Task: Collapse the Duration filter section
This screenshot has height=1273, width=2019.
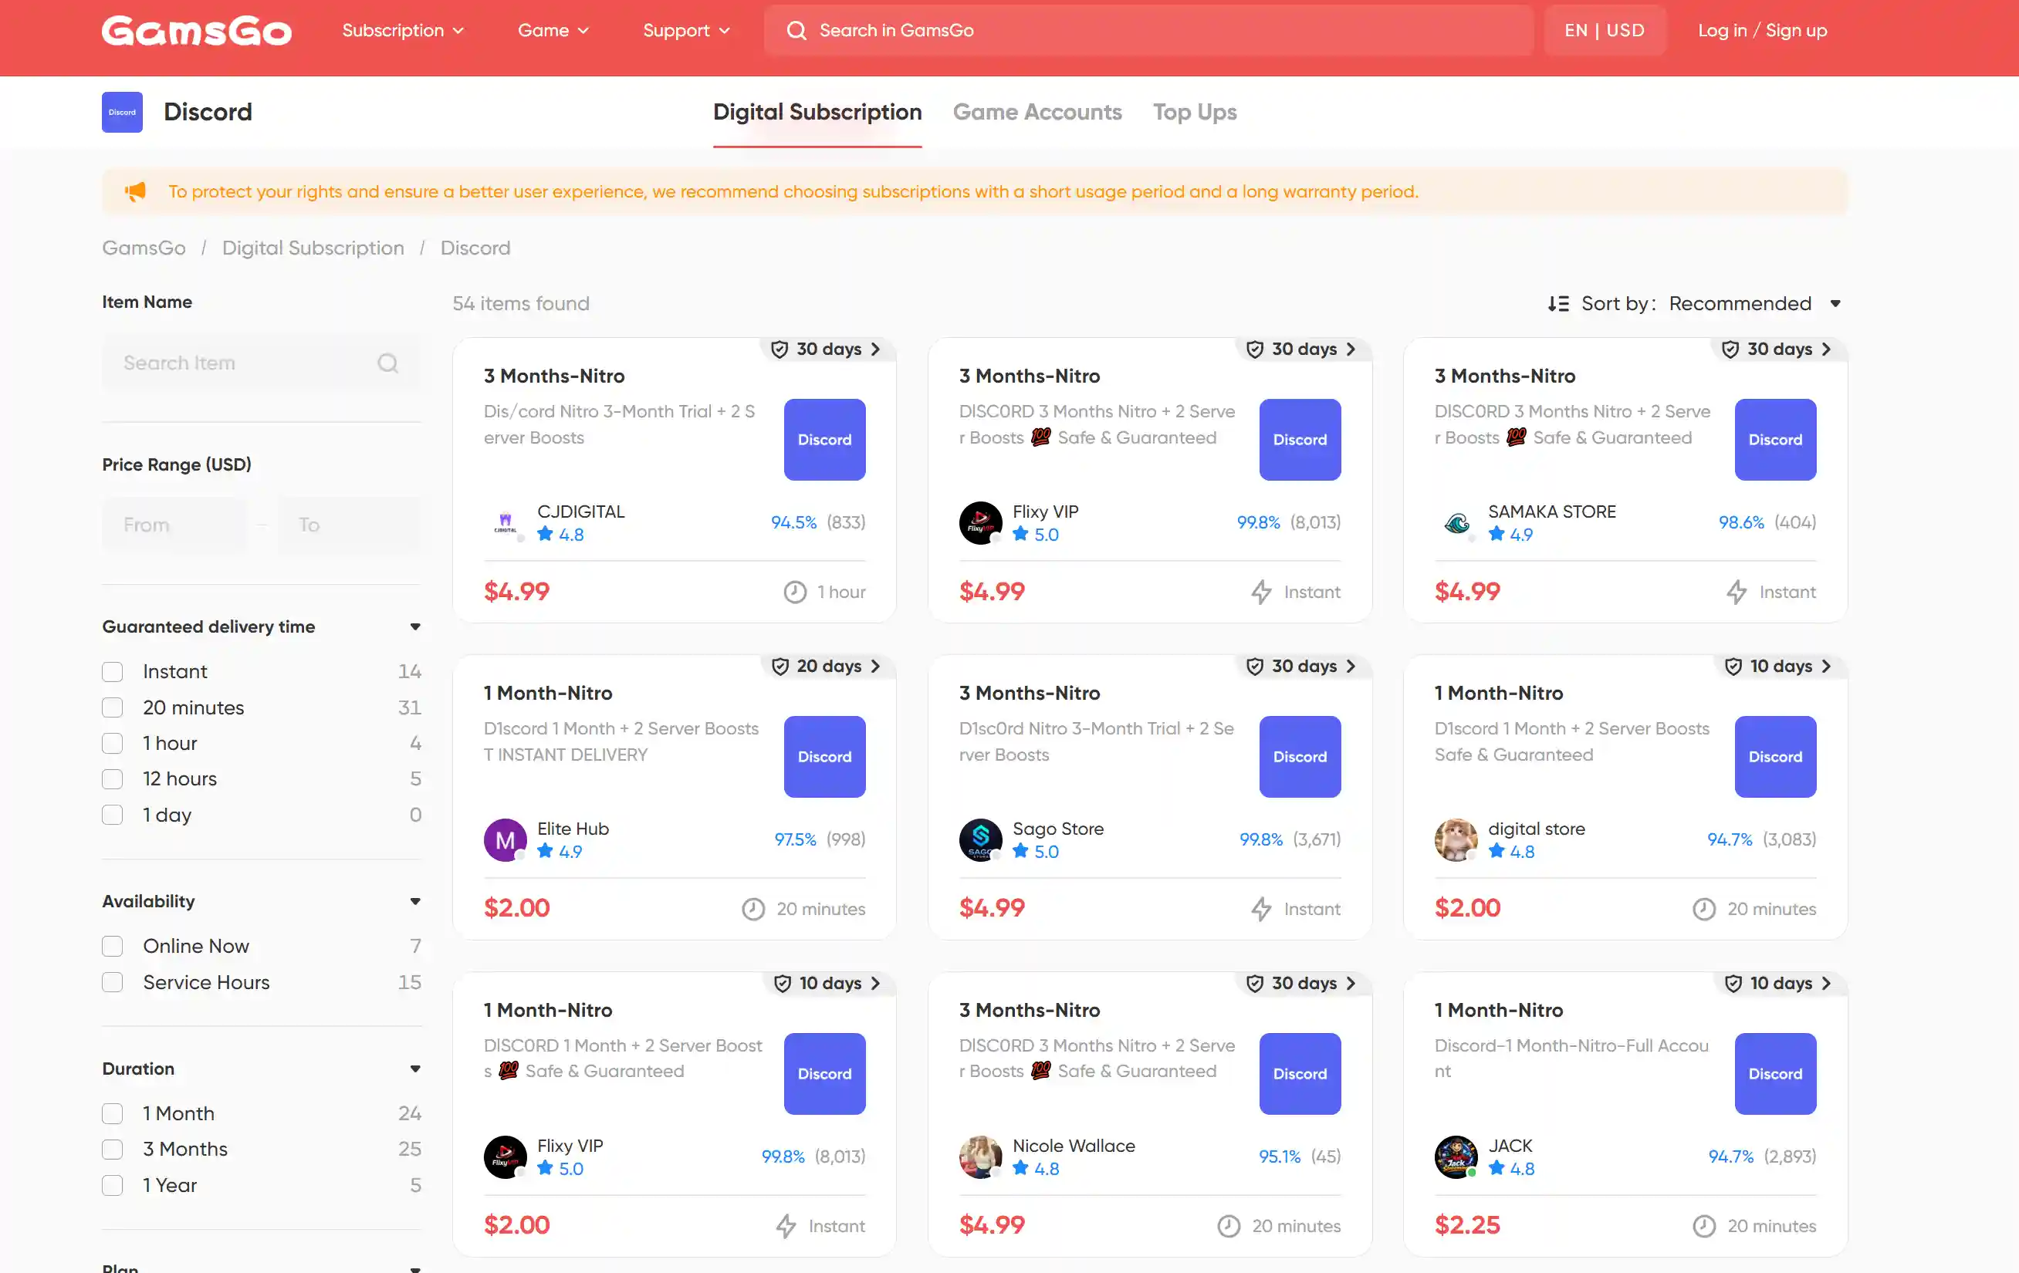Action: coord(415,1069)
